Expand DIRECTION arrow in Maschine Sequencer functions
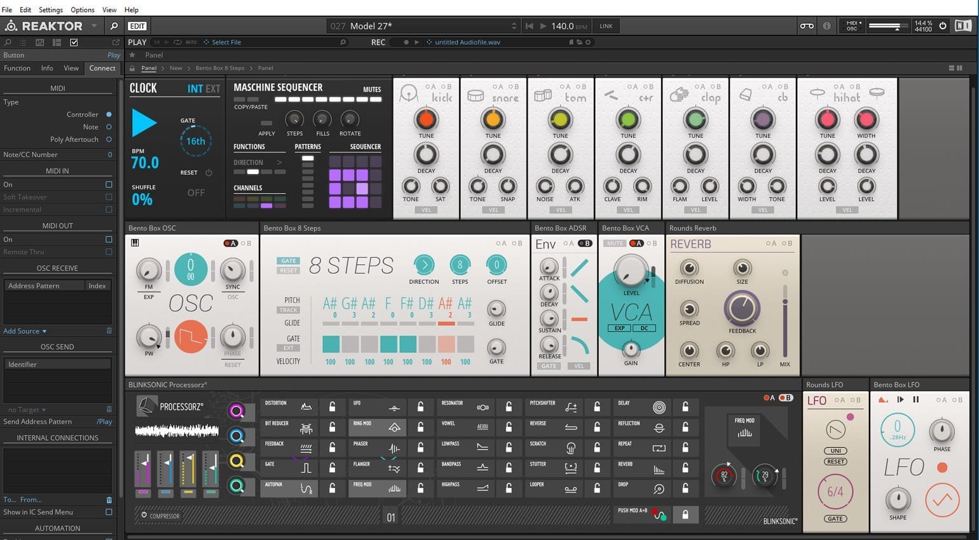Screen dimensions: 979x540 (x=278, y=163)
